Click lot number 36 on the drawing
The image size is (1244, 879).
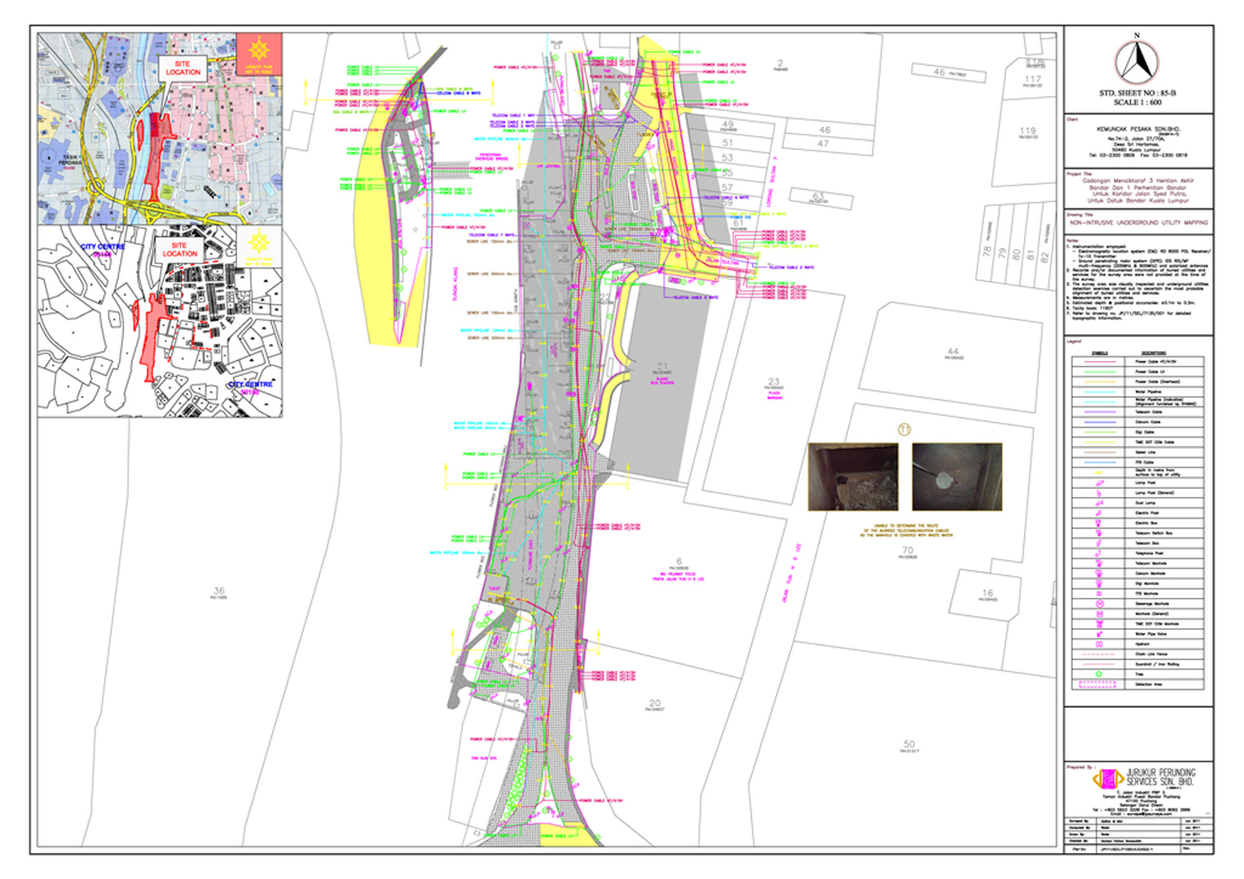click(x=218, y=591)
